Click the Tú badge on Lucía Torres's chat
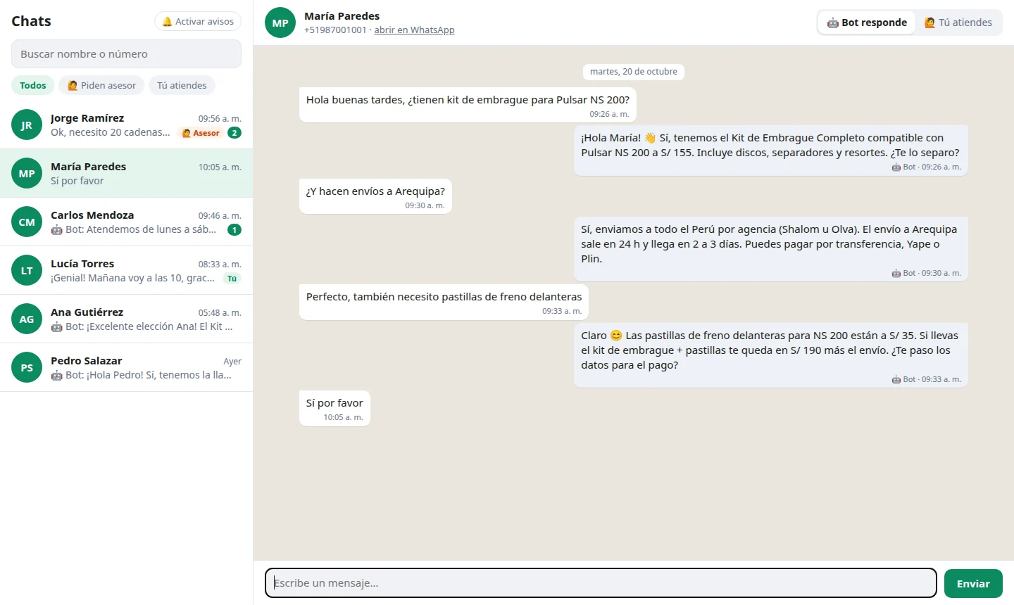 [x=232, y=279]
